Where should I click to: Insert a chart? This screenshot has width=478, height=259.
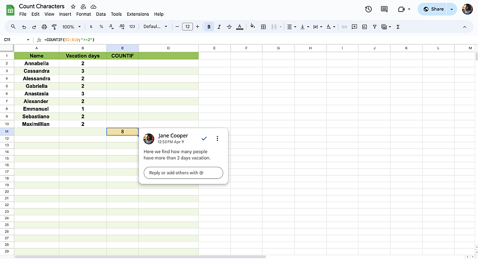coord(365,27)
